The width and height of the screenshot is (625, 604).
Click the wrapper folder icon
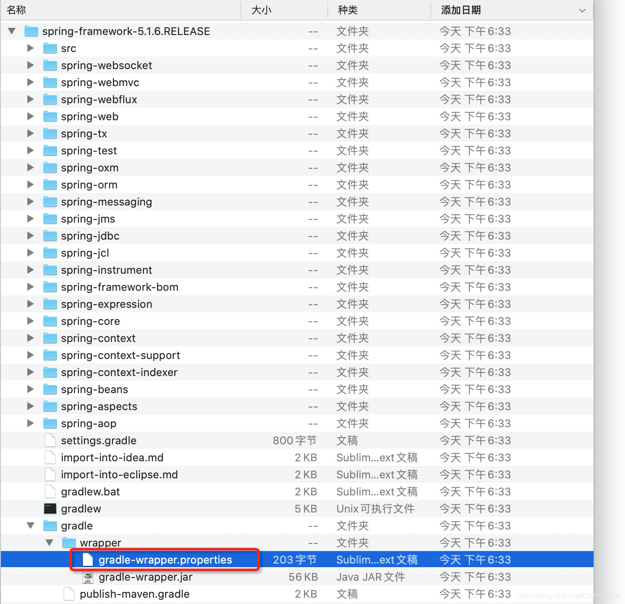[69, 543]
